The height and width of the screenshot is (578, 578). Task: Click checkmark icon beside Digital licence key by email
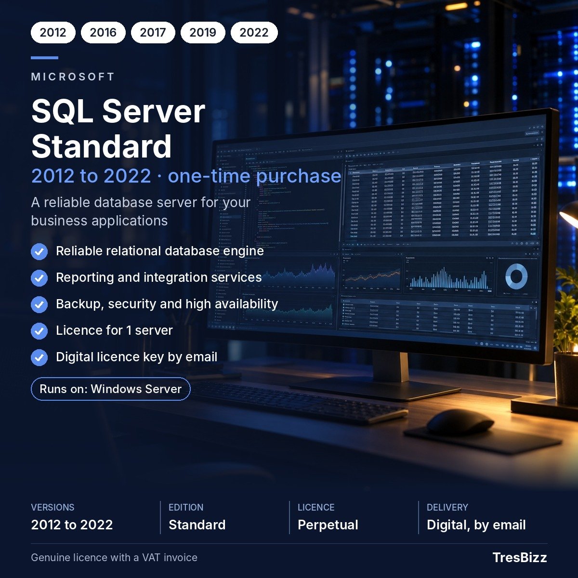pos(39,357)
